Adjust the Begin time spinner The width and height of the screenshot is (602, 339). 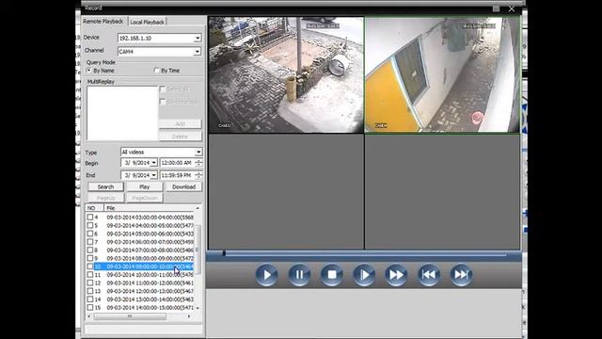point(198,163)
